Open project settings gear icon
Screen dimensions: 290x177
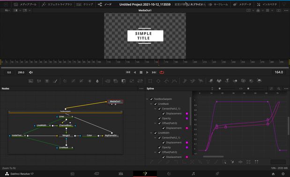pos(283,174)
